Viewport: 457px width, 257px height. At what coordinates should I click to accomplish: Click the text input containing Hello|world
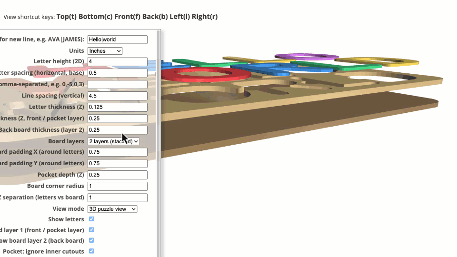(x=117, y=40)
